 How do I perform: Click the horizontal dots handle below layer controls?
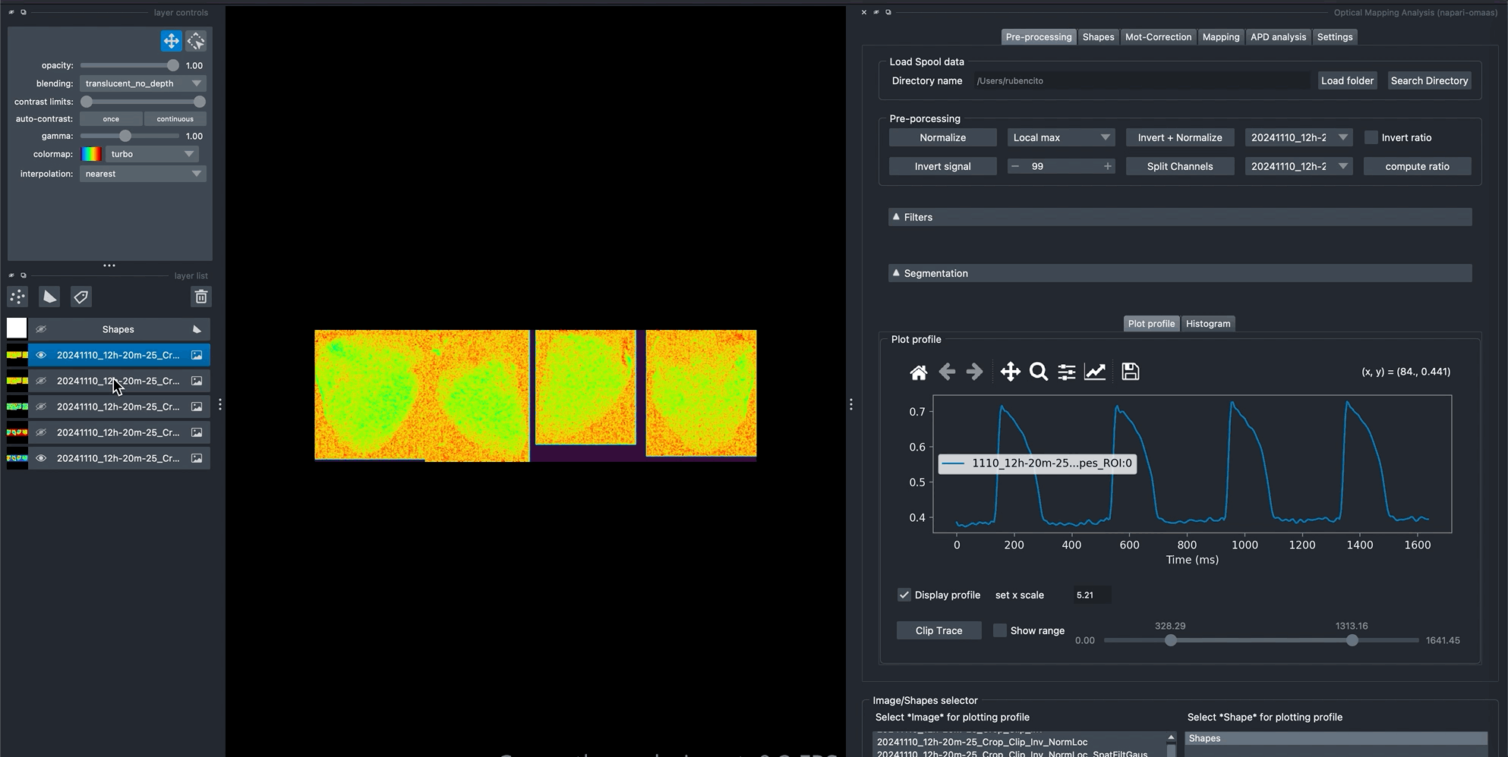pos(109,265)
